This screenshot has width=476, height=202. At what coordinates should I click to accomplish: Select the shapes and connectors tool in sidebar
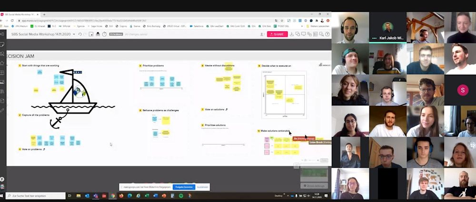click(x=2, y=54)
